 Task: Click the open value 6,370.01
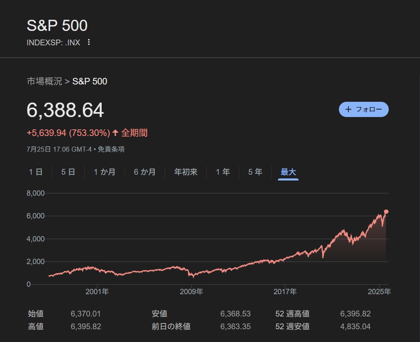click(86, 314)
